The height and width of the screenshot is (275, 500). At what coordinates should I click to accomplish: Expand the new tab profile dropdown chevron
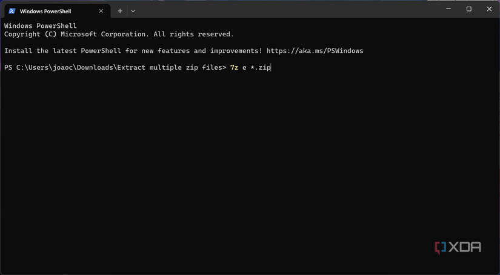pyautogui.click(x=133, y=11)
